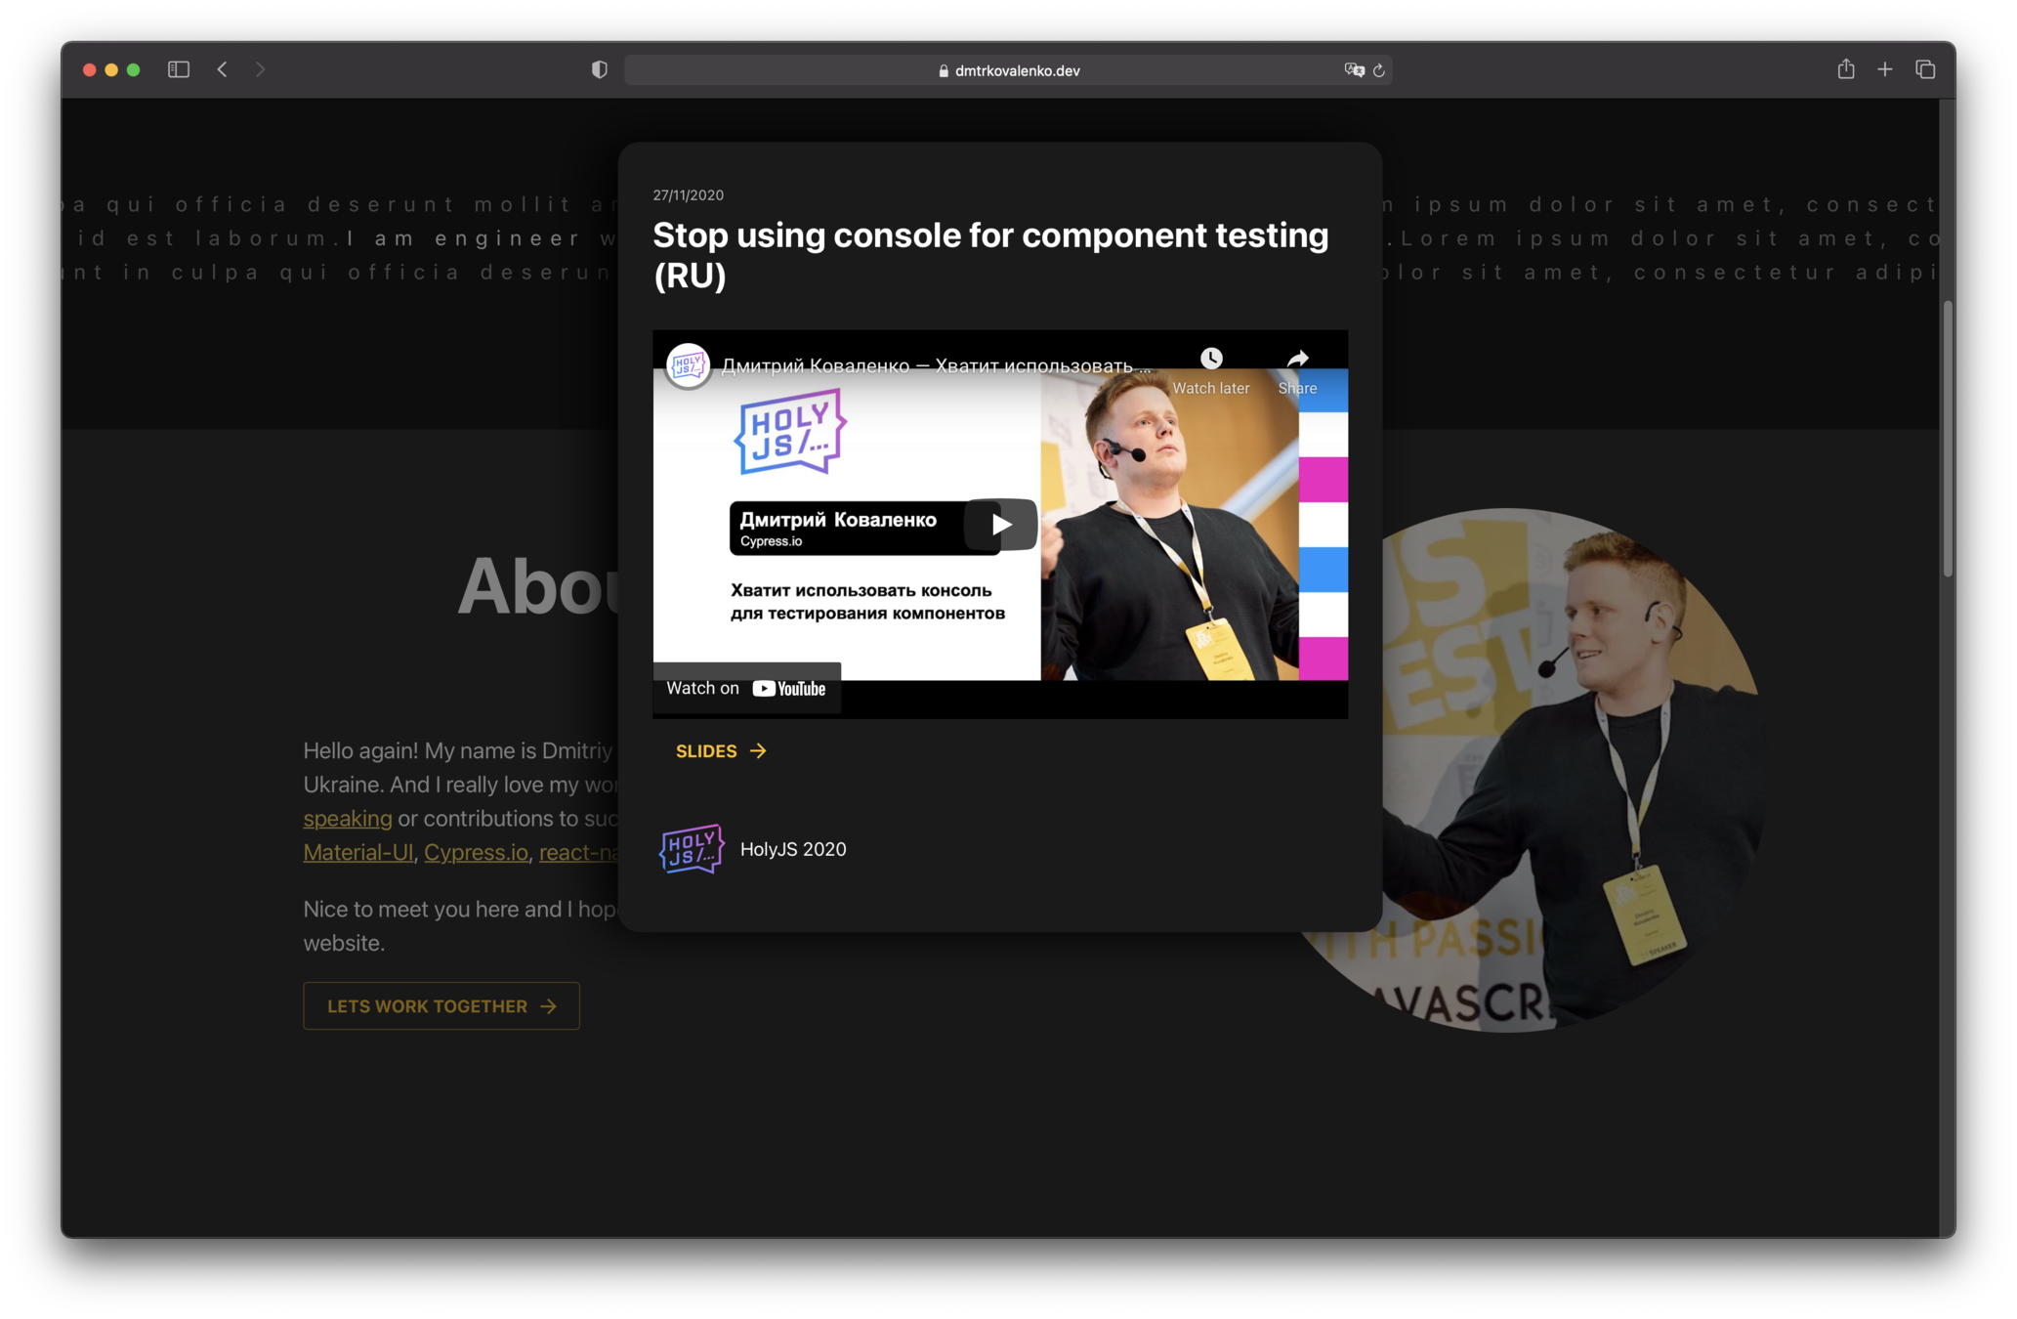Reload the page with refresh icon
The width and height of the screenshot is (2017, 1319).
1379,70
